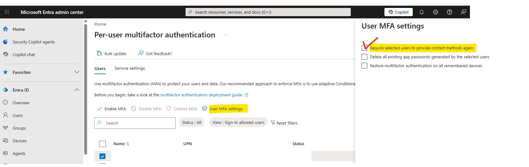
Task: Click the sidebar scroll up arrow
Action: pos(85,21)
